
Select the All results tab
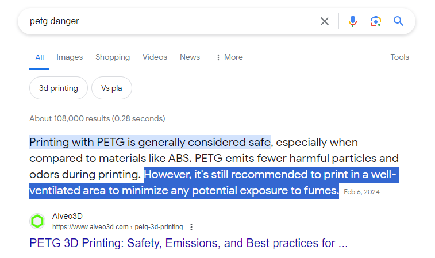click(x=40, y=57)
